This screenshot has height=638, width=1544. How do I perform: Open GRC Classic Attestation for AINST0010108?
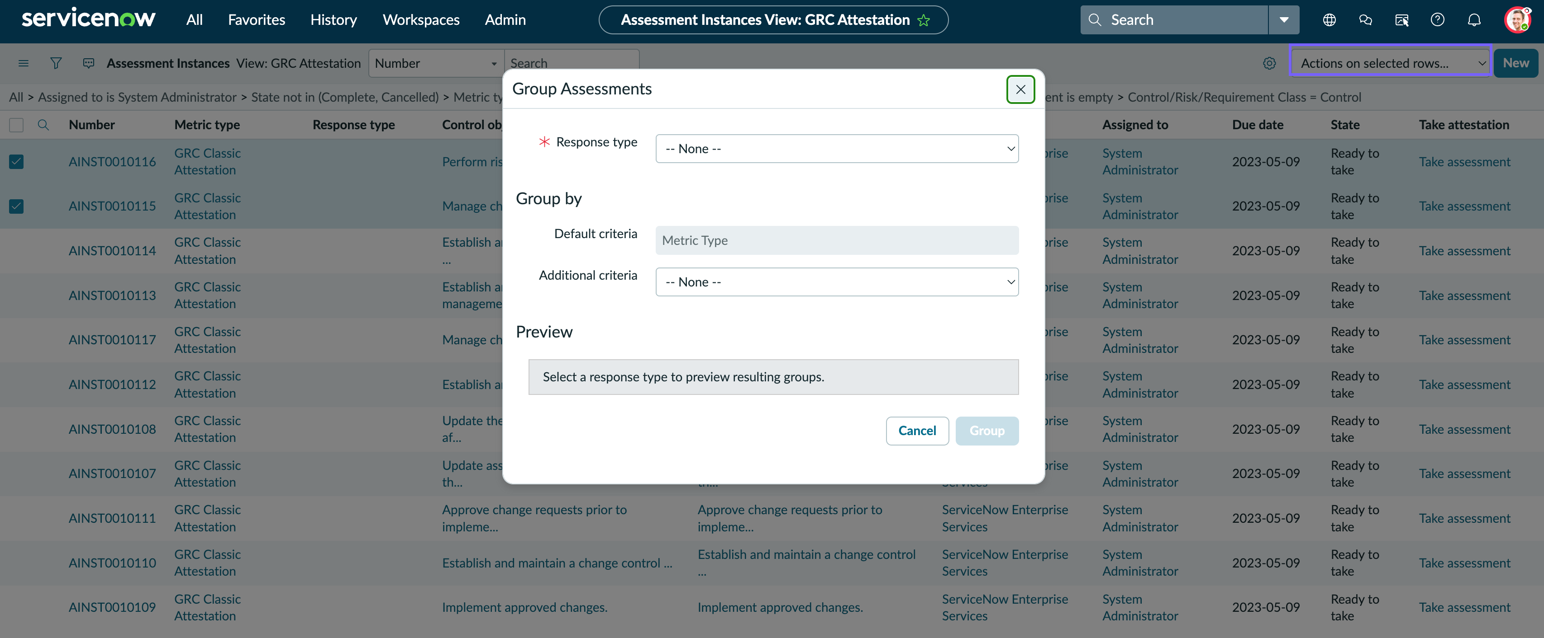(x=207, y=429)
